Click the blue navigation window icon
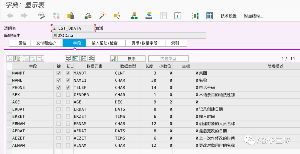This screenshot has width=300, height=154. 149,16
